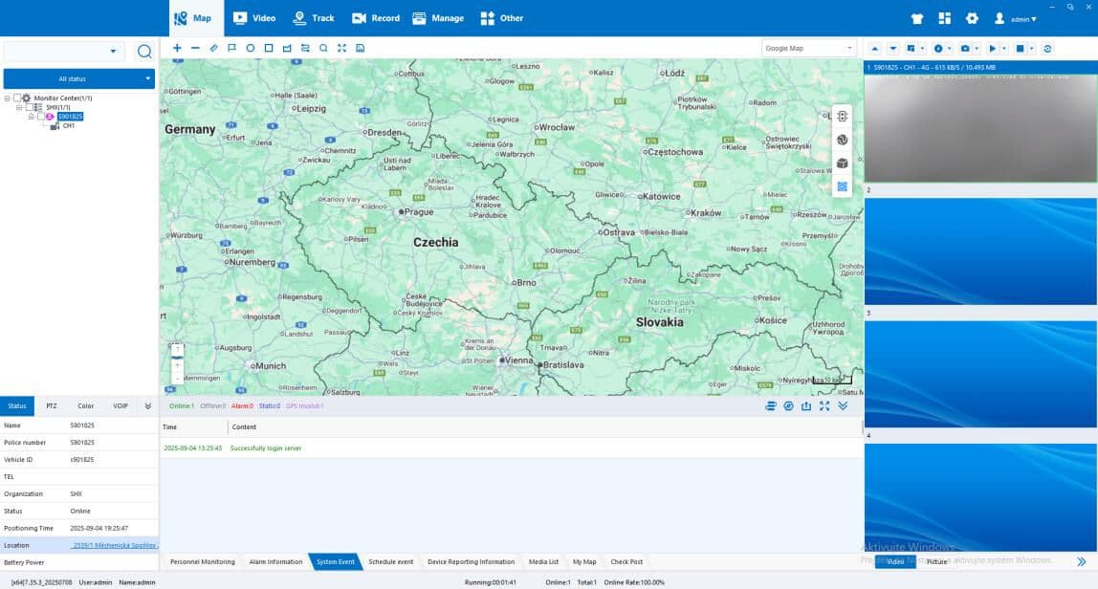Image resolution: width=1098 pixels, height=589 pixels.
Task: Open the Alarm Information tab
Action: pyautogui.click(x=275, y=561)
